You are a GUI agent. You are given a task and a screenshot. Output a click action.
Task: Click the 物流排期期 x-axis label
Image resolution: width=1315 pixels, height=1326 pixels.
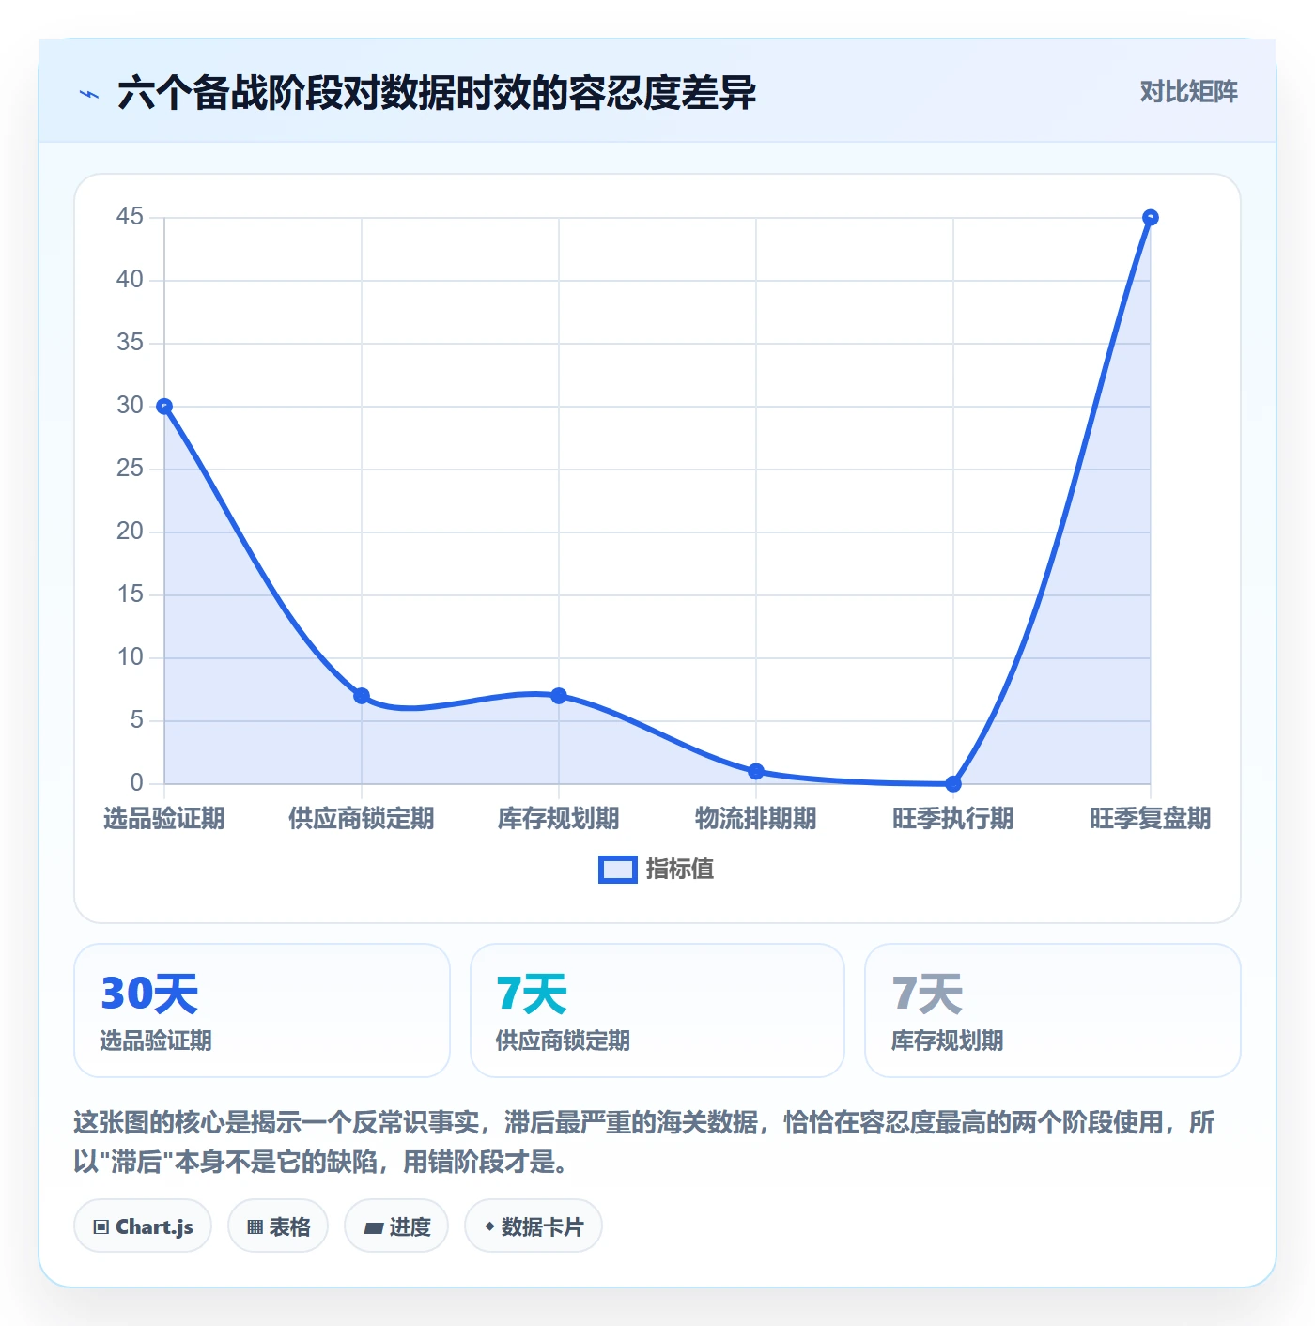(756, 819)
